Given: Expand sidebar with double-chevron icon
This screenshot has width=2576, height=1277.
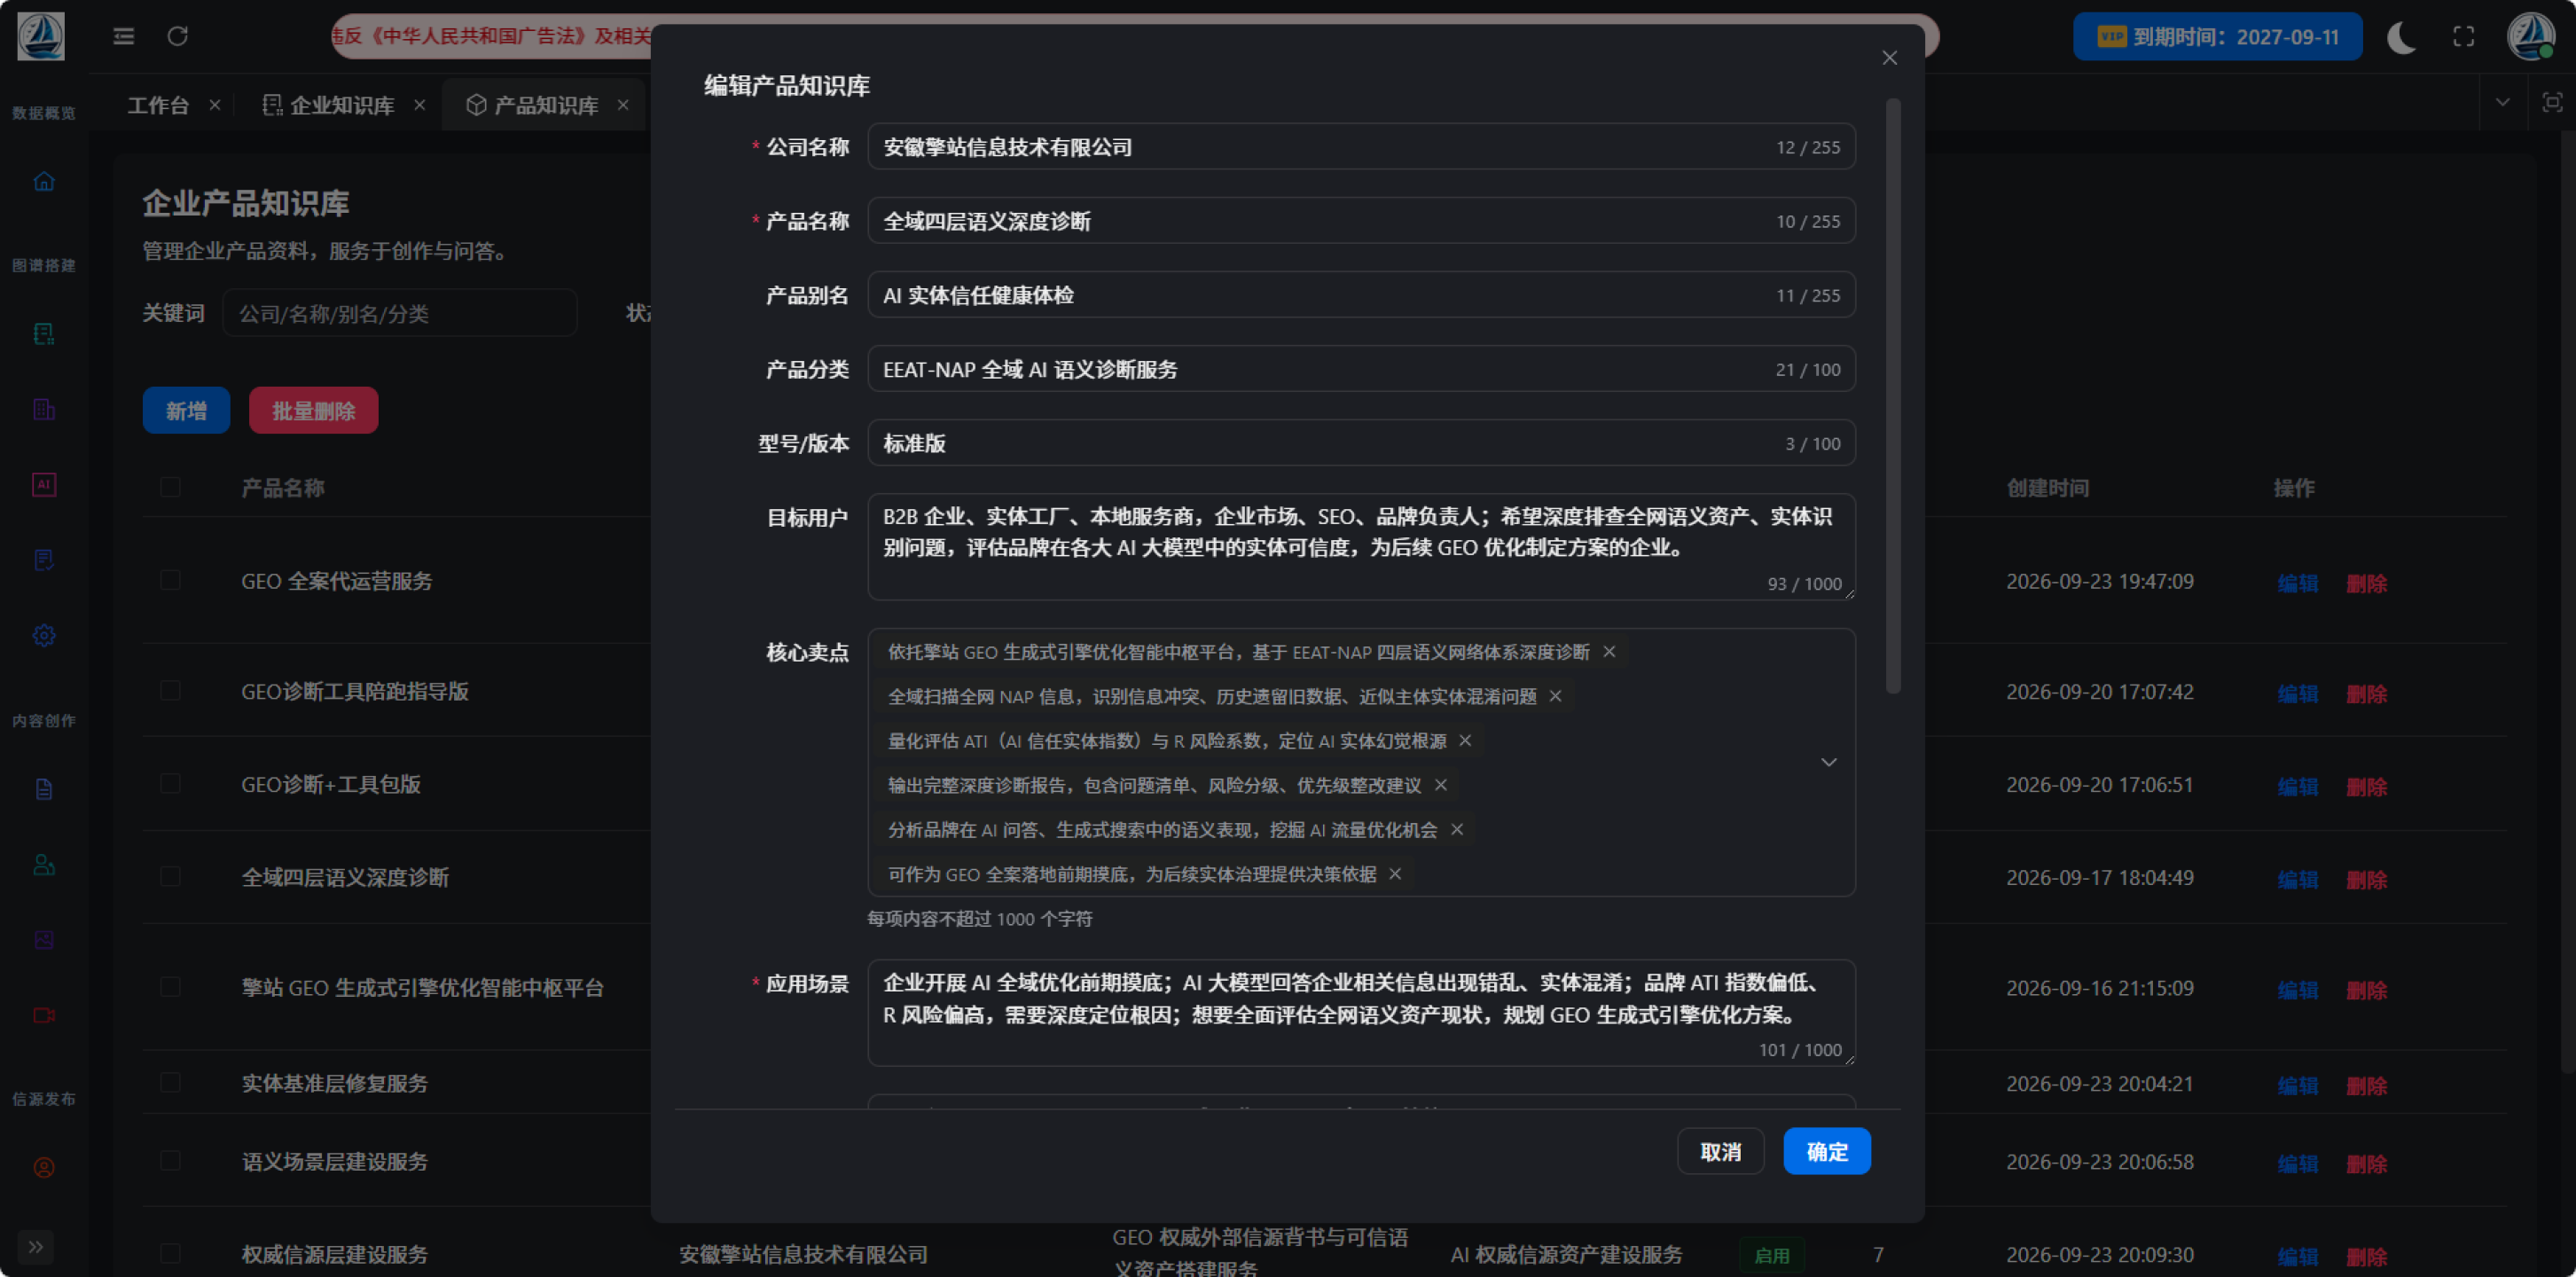Looking at the screenshot, I should click(36, 1246).
